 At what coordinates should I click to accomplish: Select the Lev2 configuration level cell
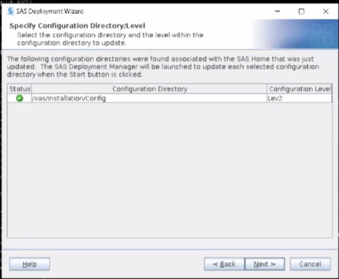pos(299,98)
